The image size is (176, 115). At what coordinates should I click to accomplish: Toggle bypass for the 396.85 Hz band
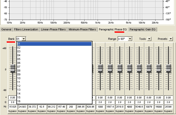[x=81, y=111]
